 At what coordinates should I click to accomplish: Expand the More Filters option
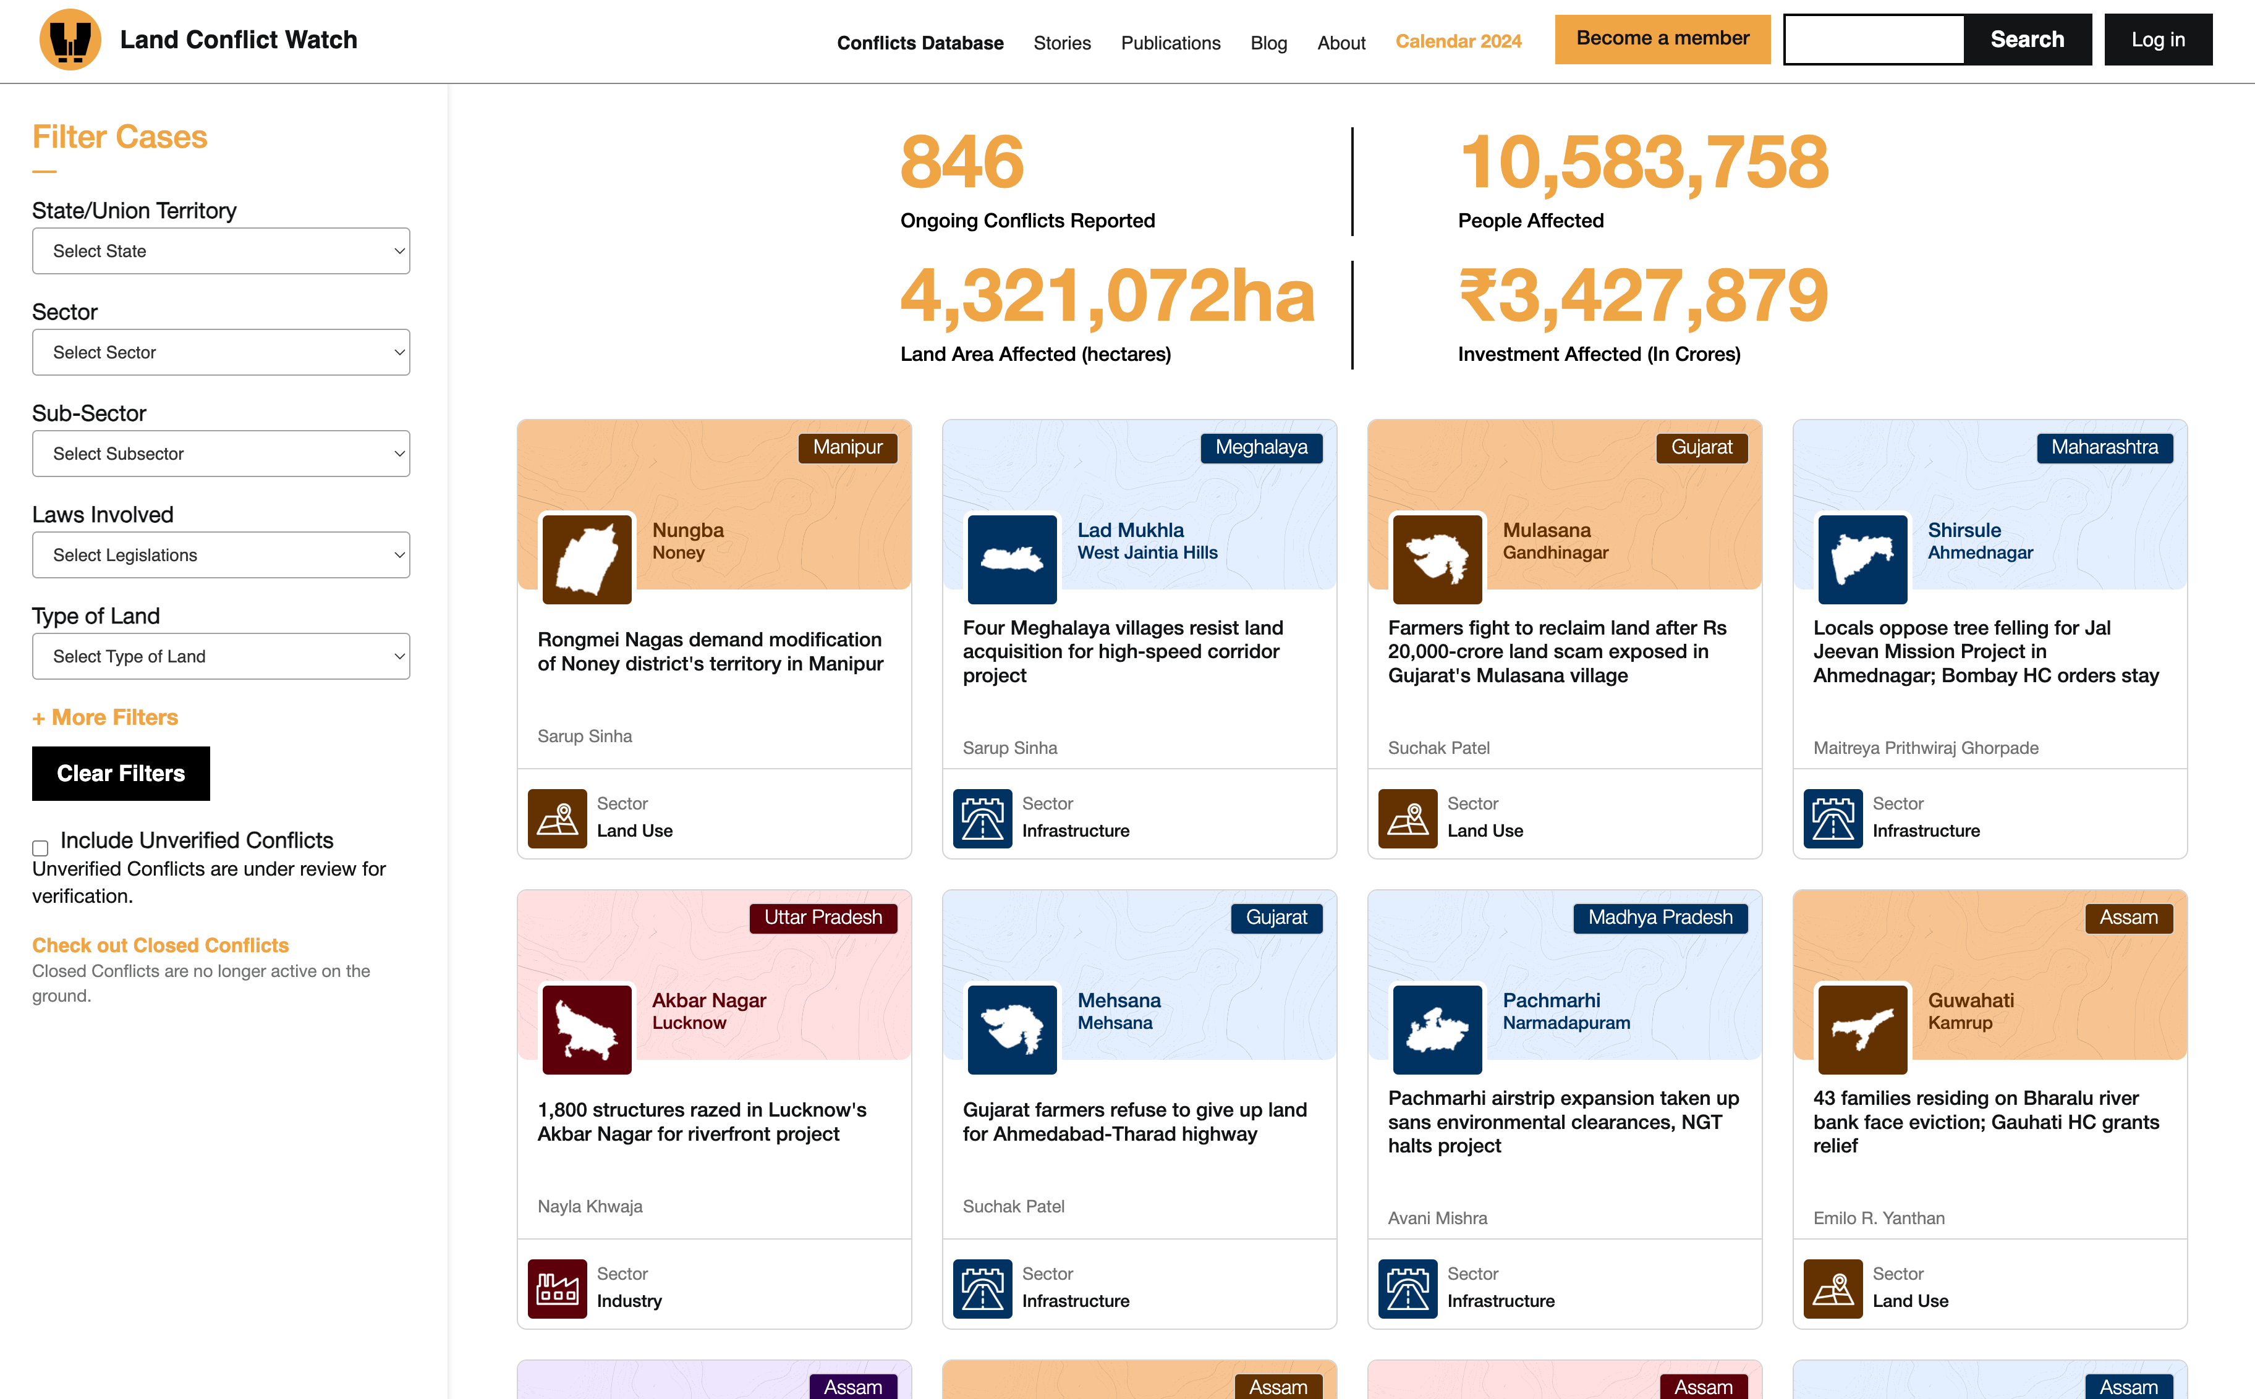click(x=106, y=717)
